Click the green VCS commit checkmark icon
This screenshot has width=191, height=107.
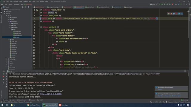(x=181, y=4)
